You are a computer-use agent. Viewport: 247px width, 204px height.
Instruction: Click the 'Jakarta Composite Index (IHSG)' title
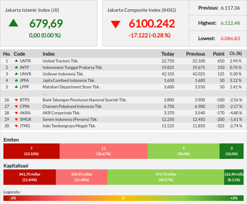pyautogui.click(x=142, y=10)
